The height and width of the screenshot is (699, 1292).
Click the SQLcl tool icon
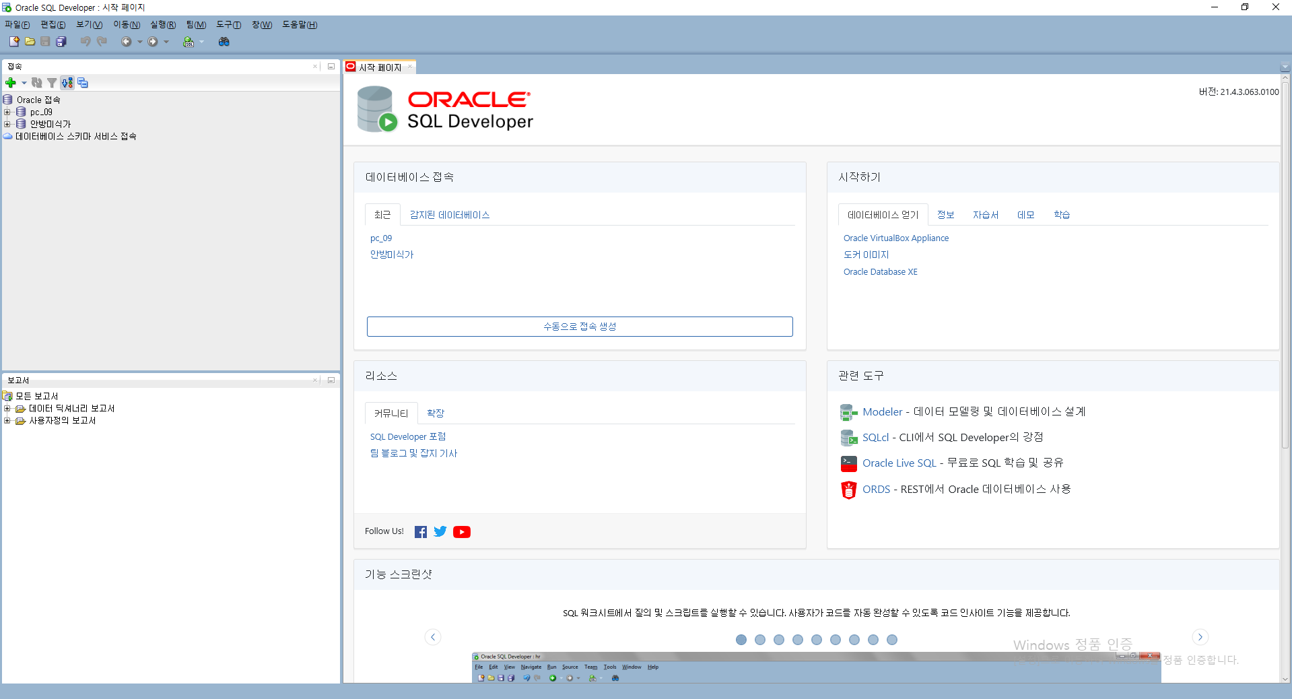pos(849,438)
